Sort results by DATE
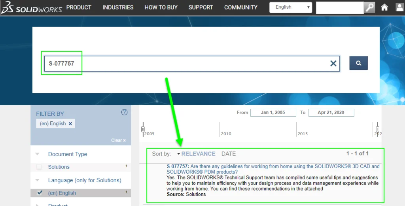The width and height of the screenshot is (405, 206). 228,154
